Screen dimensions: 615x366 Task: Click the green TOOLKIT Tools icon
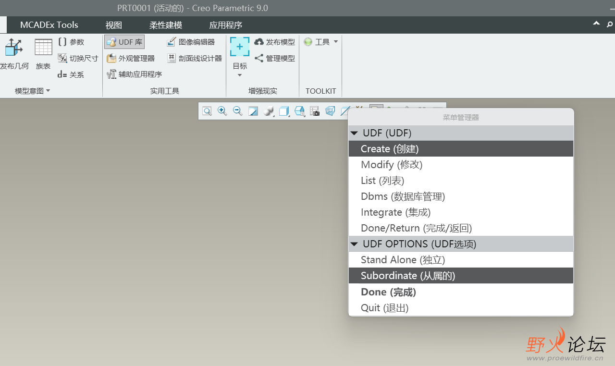(x=308, y=42)
